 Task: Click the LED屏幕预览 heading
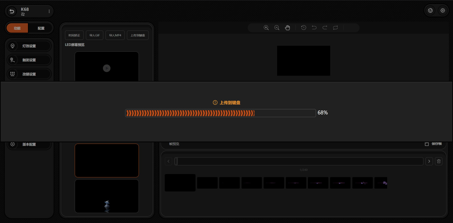coord(75,45)
